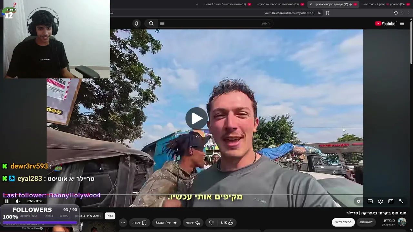The width and height of the screenshot is (413, 232).
Task: Click the browser cast icon at toolbar edge
Action: click(112, 13)
